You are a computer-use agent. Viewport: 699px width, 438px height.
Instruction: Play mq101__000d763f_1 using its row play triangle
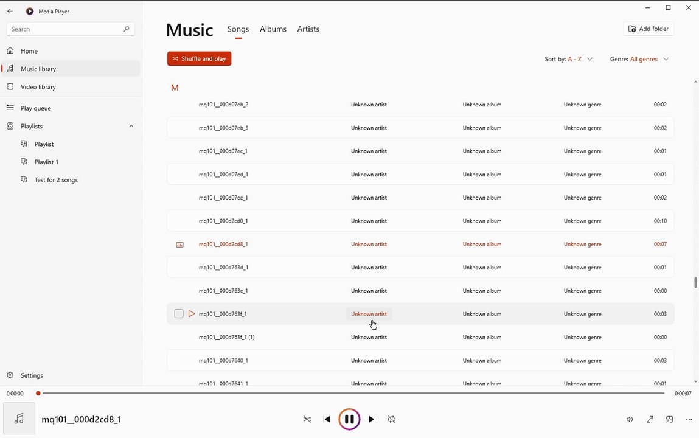pos(191,314)
